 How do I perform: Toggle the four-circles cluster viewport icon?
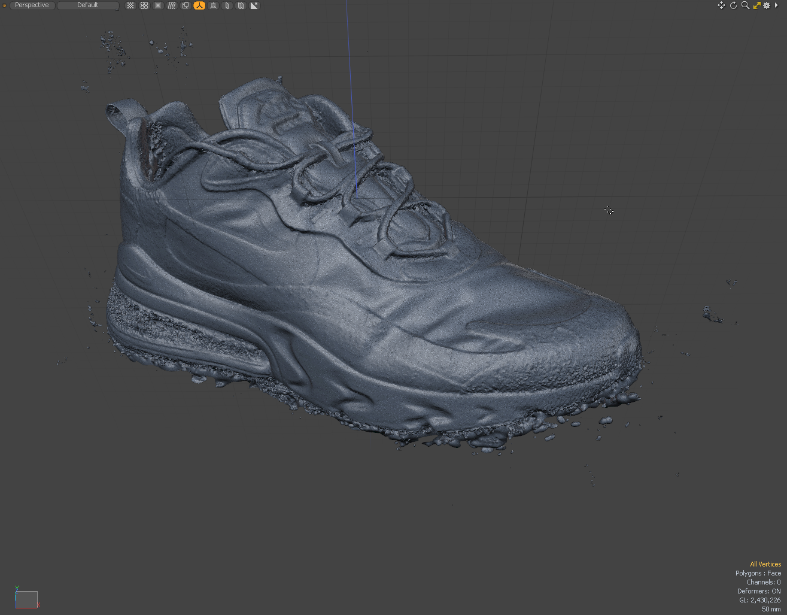click(144, 5)
